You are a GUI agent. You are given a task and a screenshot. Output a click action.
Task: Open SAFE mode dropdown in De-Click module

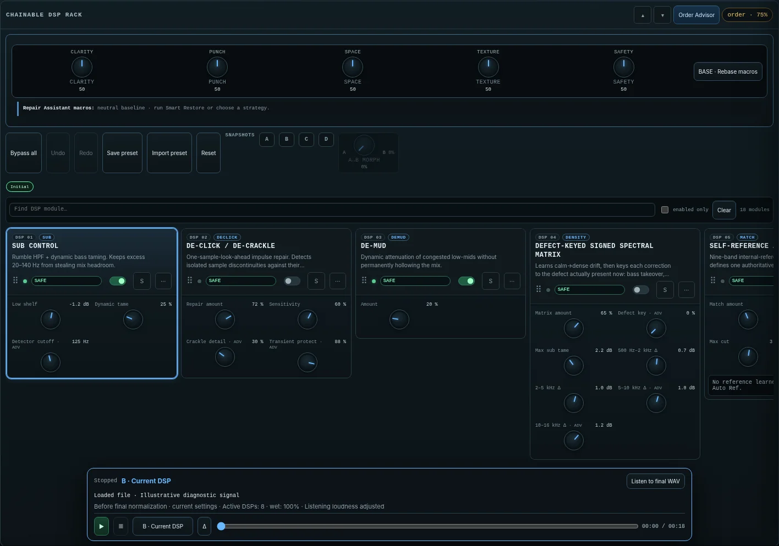pyautogui.click(x=241, y=281)
